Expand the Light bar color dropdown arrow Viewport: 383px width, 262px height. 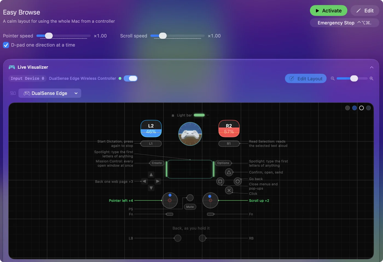208,115
